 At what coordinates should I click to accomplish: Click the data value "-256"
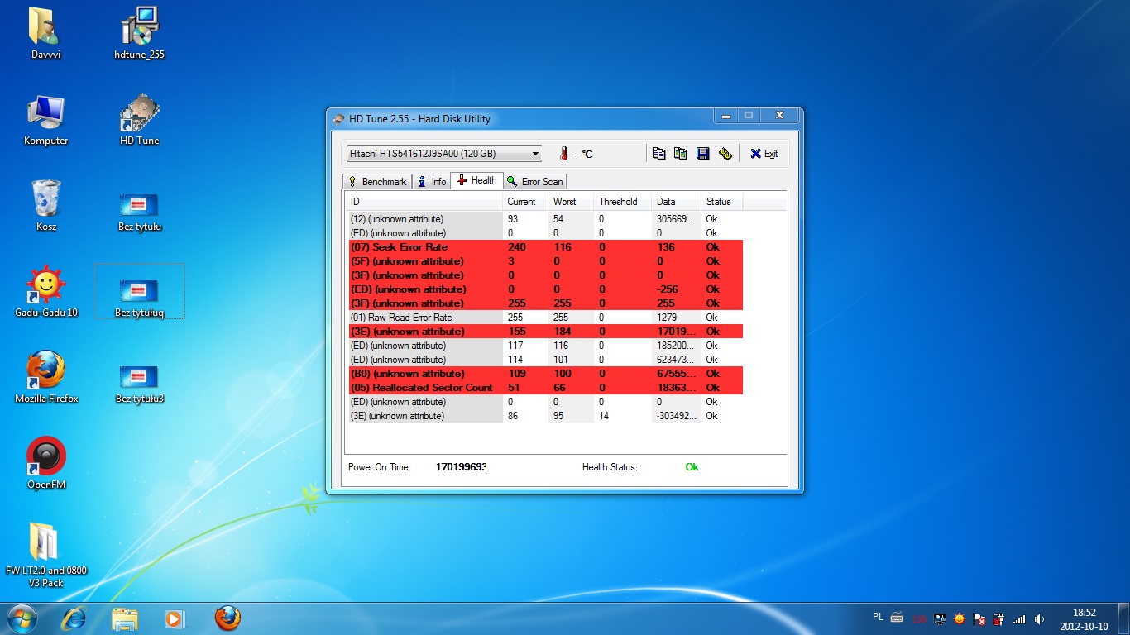(x=667, y=289)
